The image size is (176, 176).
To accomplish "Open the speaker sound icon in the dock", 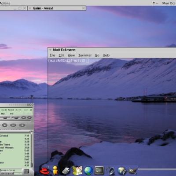I will coord(110,171).
